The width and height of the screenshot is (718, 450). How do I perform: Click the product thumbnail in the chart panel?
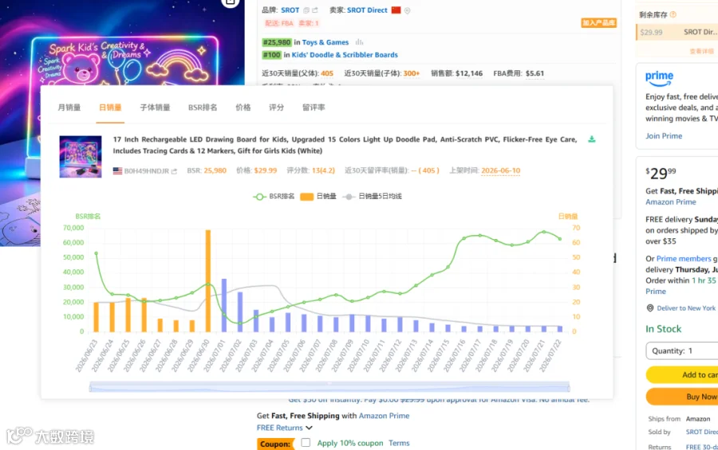[x=81, y=156]
